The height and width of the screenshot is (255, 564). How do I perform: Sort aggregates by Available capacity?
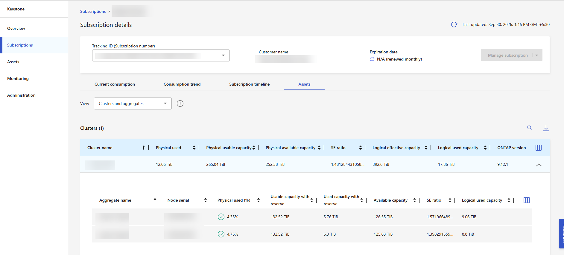point(414,200)
